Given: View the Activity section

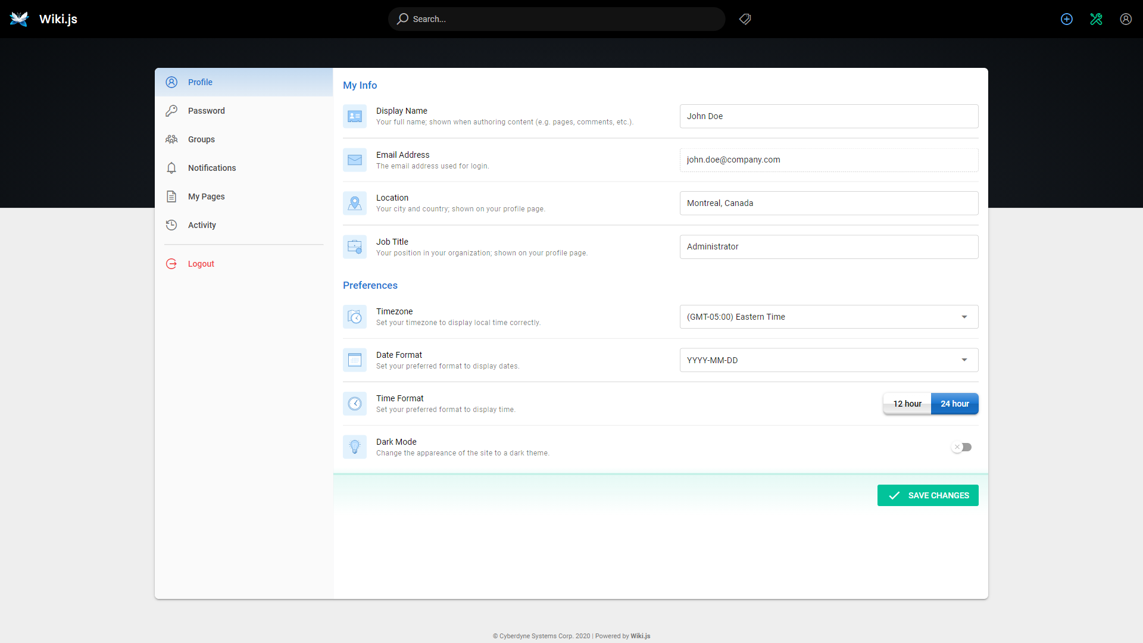Looking at the screenshot, I should (244, 225).
